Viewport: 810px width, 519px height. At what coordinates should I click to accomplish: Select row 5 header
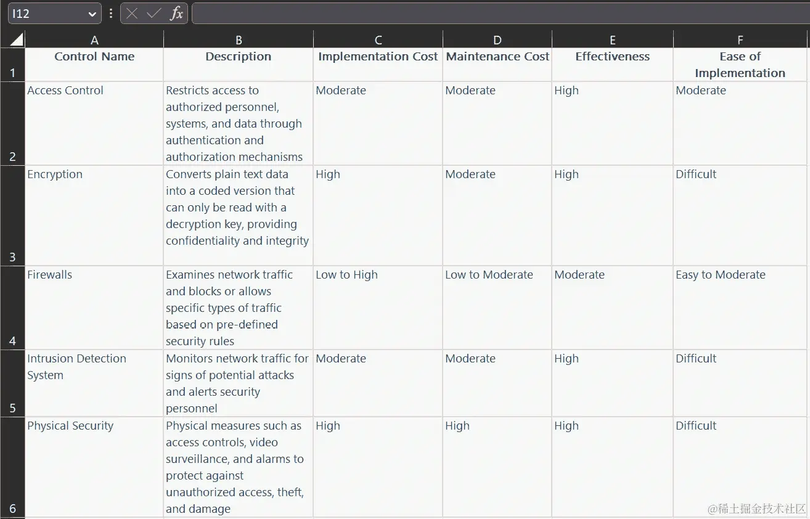12,383
